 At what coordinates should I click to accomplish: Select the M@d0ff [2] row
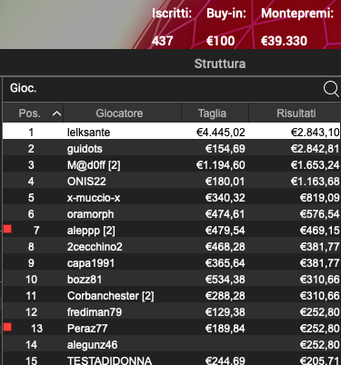(x=172, y=165)
